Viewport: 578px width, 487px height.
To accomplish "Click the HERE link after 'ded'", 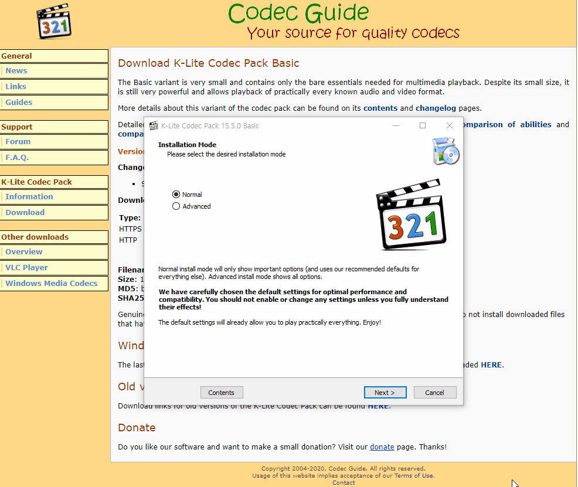I will click(x=491, y=365).
